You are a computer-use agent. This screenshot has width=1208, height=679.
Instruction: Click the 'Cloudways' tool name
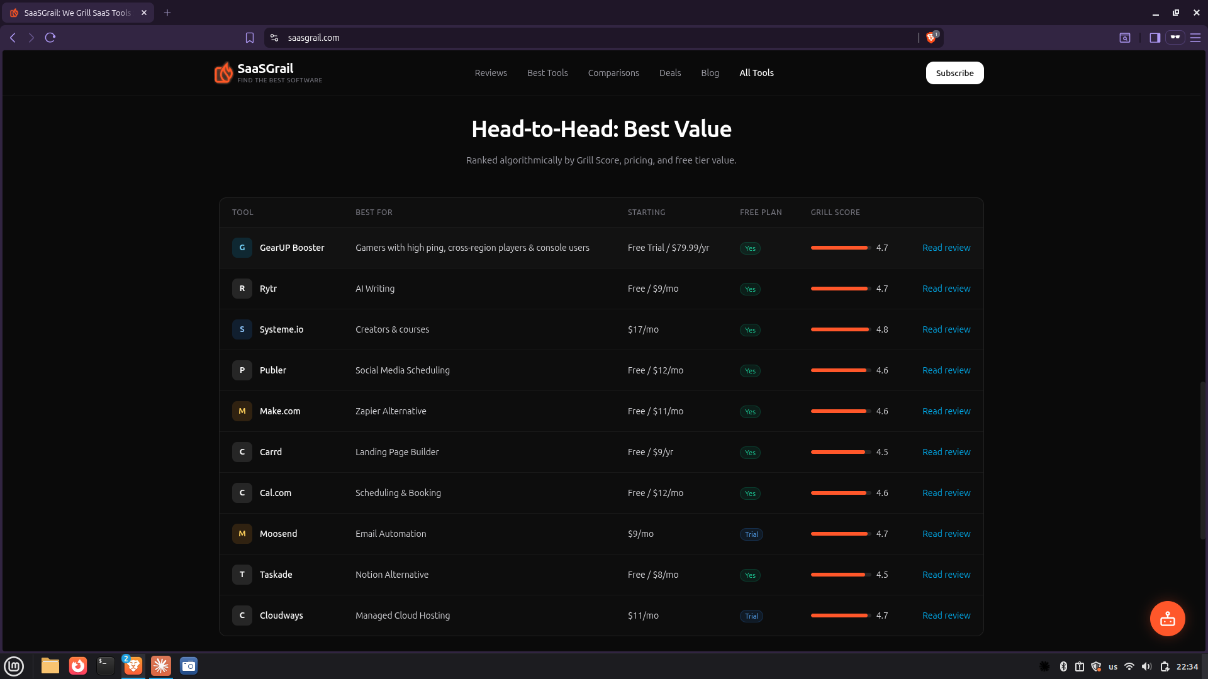click(x=281, y=616)
